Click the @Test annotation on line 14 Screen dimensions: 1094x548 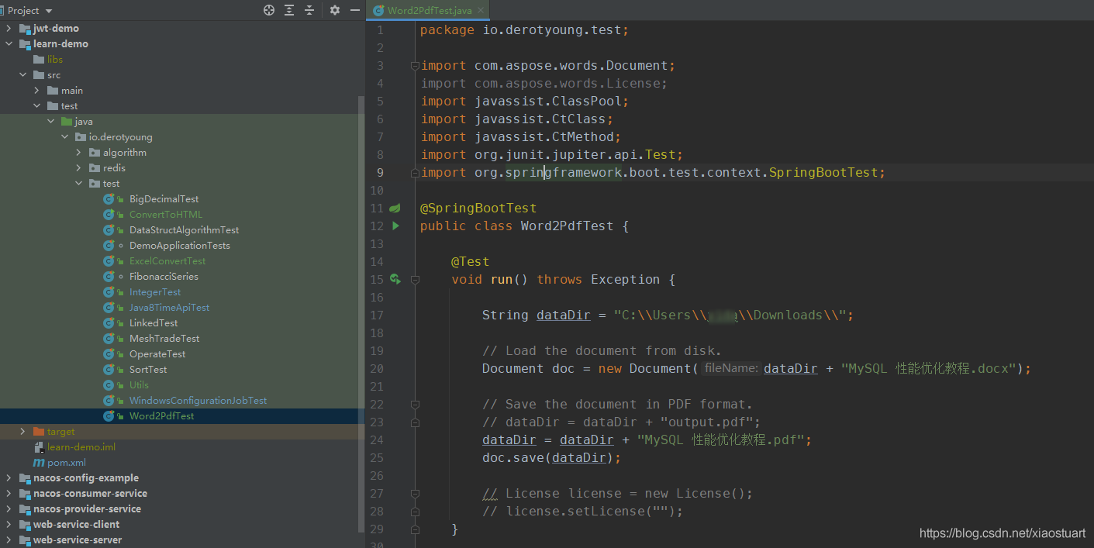click(471, 261)
